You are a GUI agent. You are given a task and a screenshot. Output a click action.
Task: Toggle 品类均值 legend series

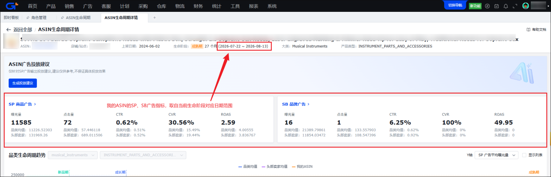[x=248, y=166]
